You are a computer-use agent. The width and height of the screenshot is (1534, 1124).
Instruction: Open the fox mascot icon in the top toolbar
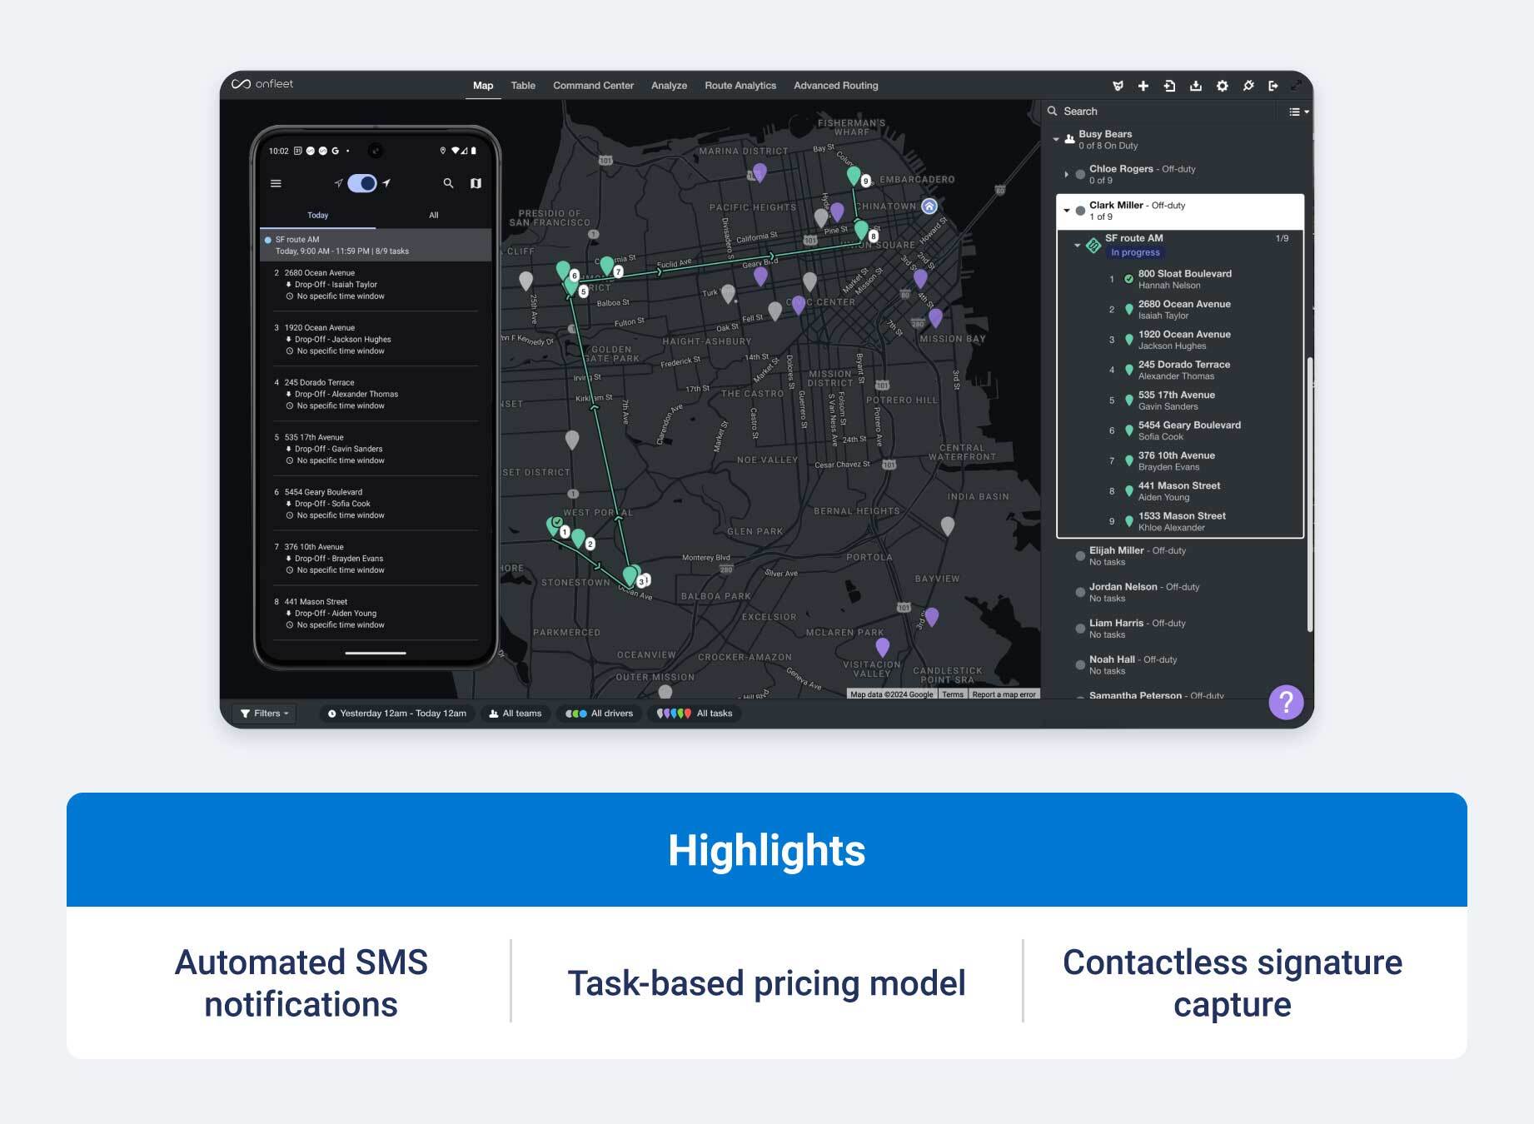(x=1118, y=86)
